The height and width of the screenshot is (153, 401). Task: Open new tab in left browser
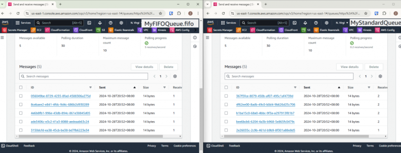pos(60,4)
